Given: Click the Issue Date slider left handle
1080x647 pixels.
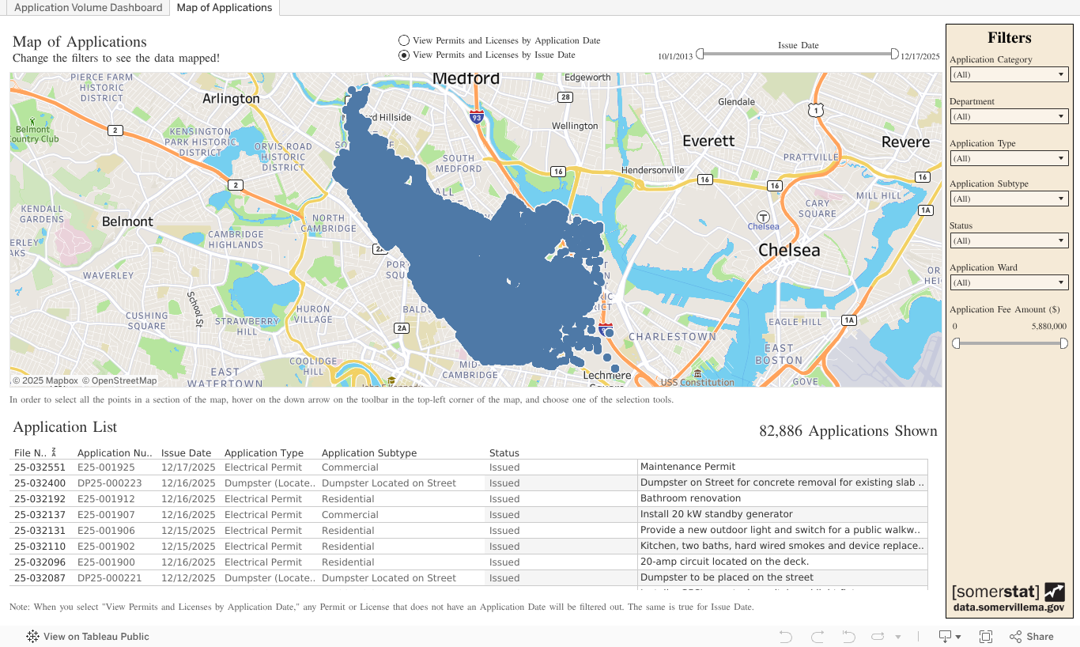Looking at the screenshot, I should pyautogui.click(x=700, y=54).
